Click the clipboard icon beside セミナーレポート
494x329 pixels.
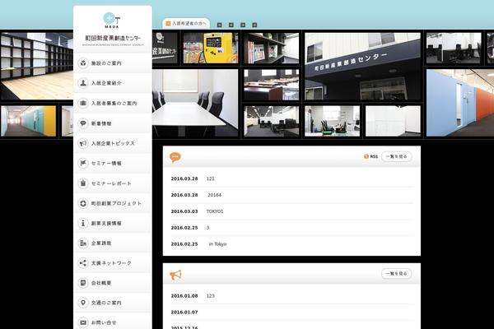83,183
